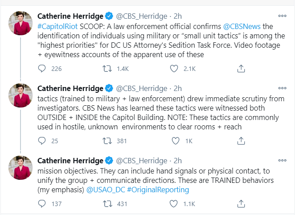The height and width of the screenshot is (215, 304).
Task: Reply to the third tweet with 137 comments
Action: (42, 203)
